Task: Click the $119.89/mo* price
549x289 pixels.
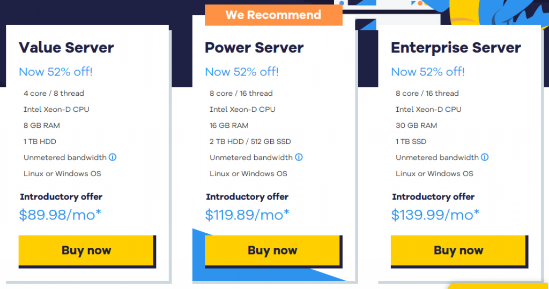Action: click(247, 215)
